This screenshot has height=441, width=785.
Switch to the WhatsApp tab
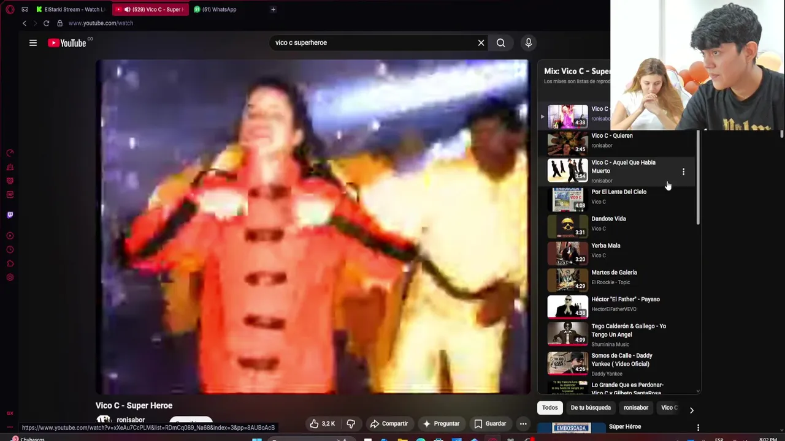[216, 9]
